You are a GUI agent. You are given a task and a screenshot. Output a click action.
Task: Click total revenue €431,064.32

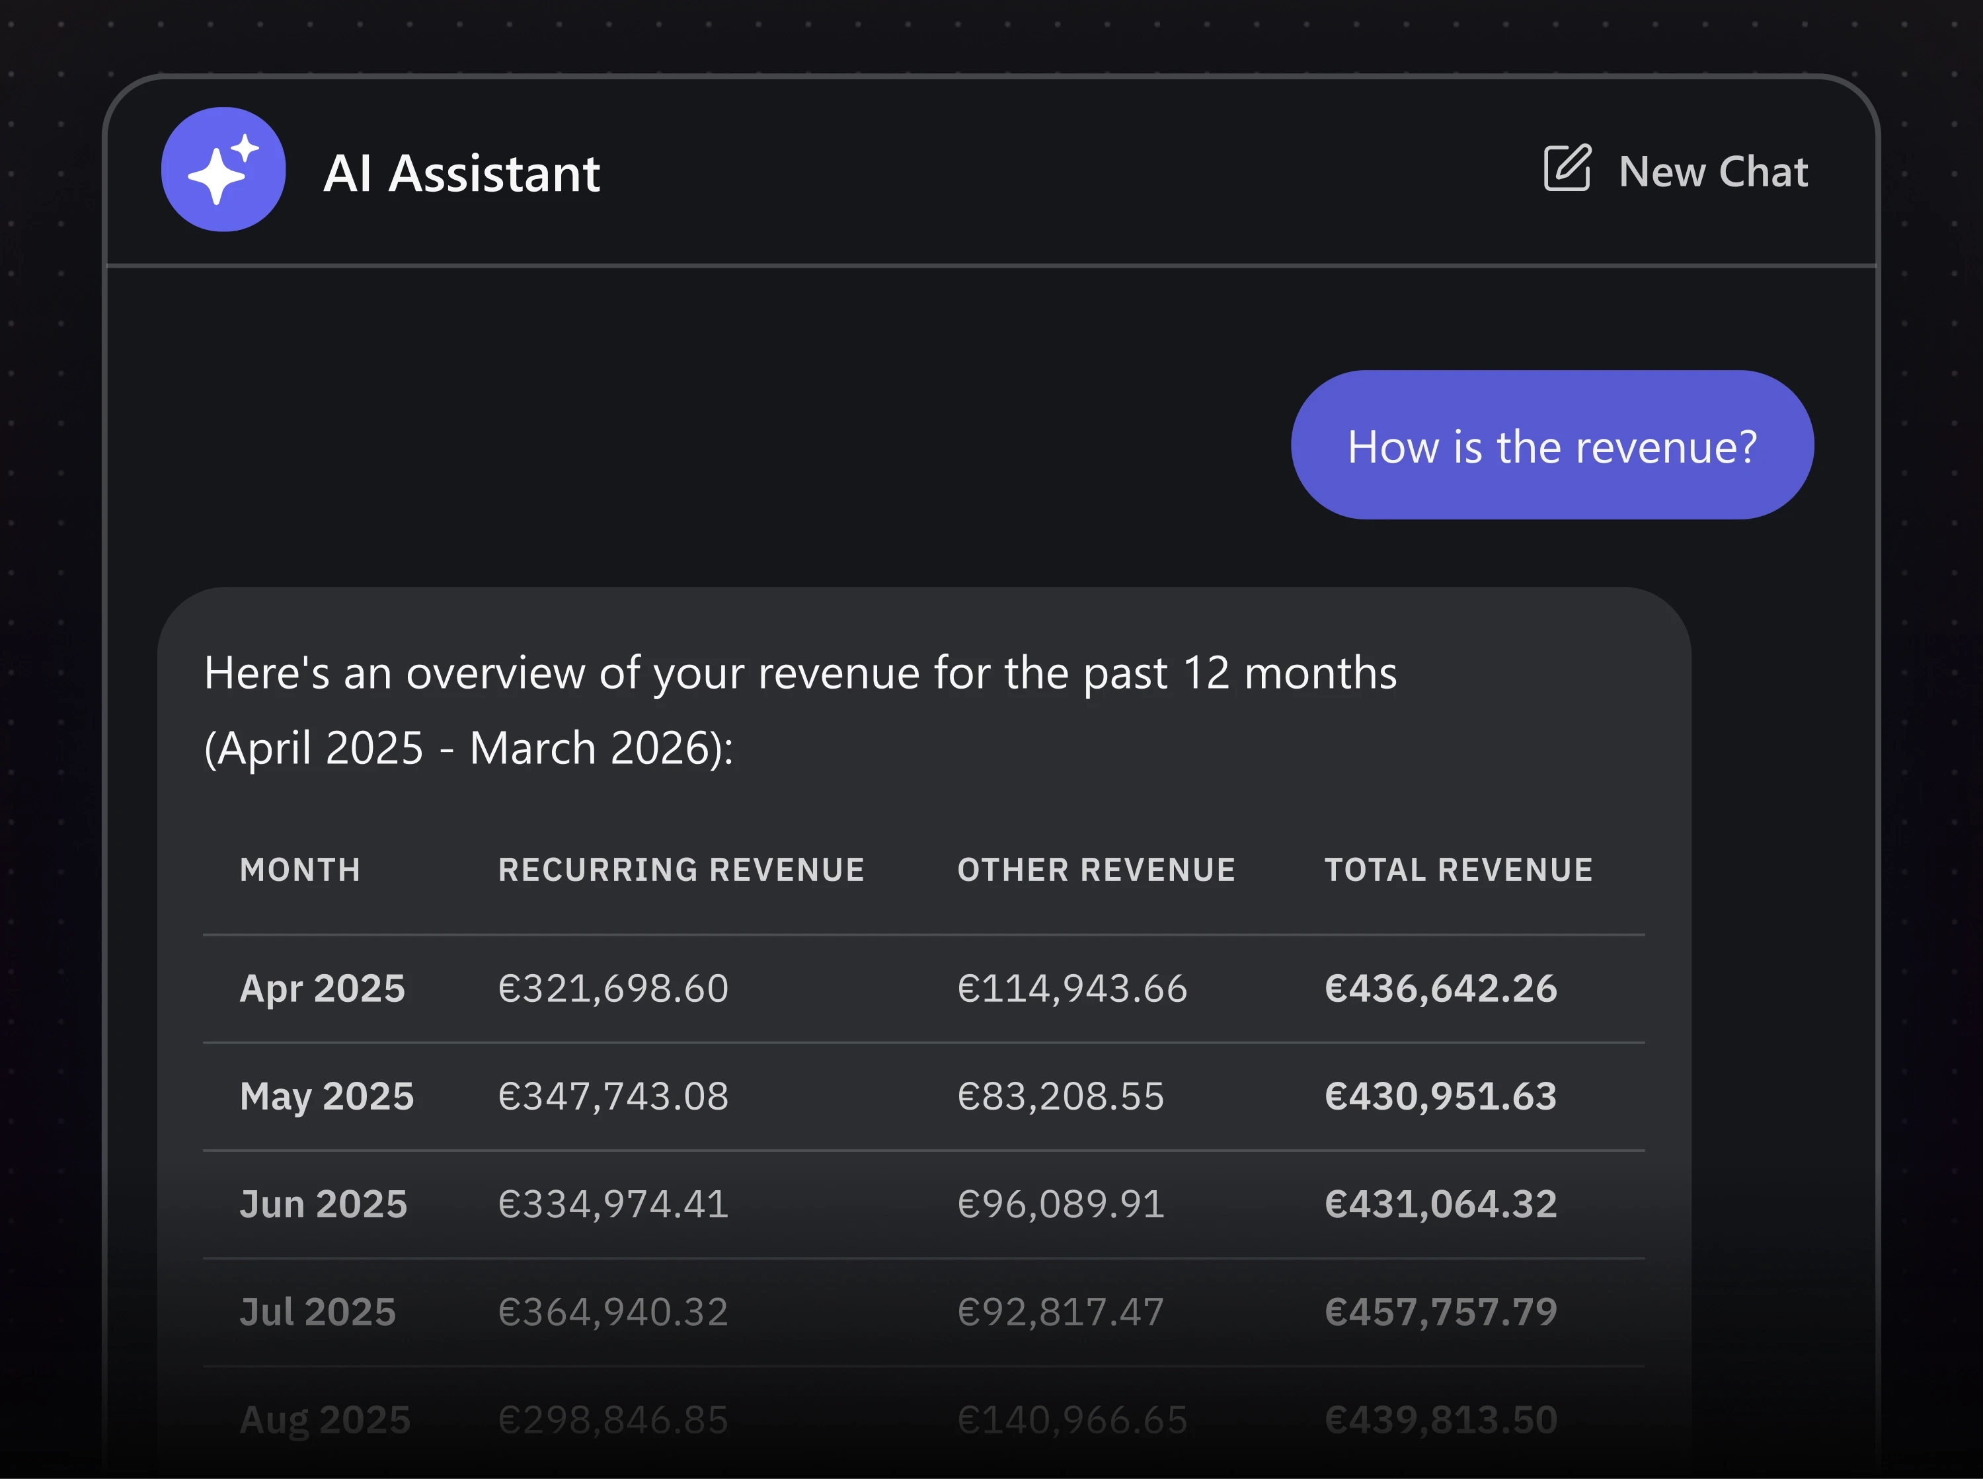coord(1440,1204)
